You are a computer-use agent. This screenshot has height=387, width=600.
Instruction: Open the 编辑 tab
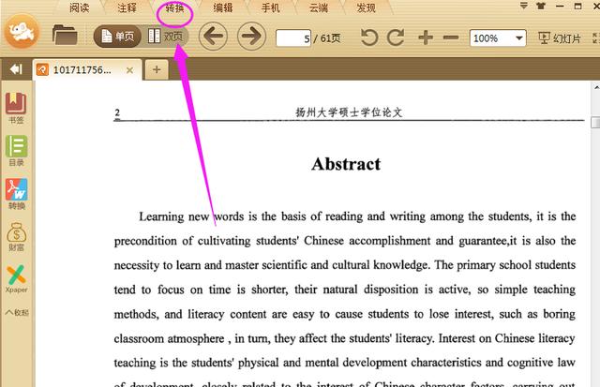click(x=223, y=7)
